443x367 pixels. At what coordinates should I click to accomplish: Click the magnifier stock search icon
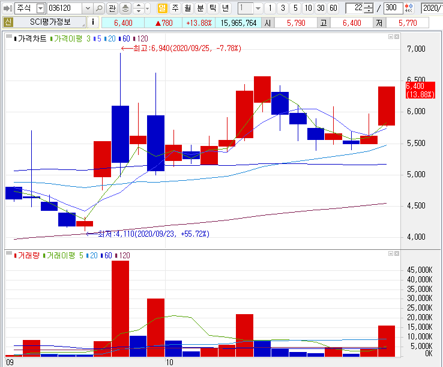click(x=98, y=8)
